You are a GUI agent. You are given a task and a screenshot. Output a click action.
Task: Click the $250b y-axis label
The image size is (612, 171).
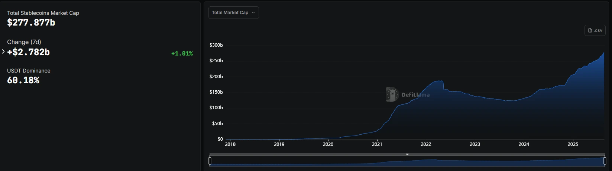(216, 61)
